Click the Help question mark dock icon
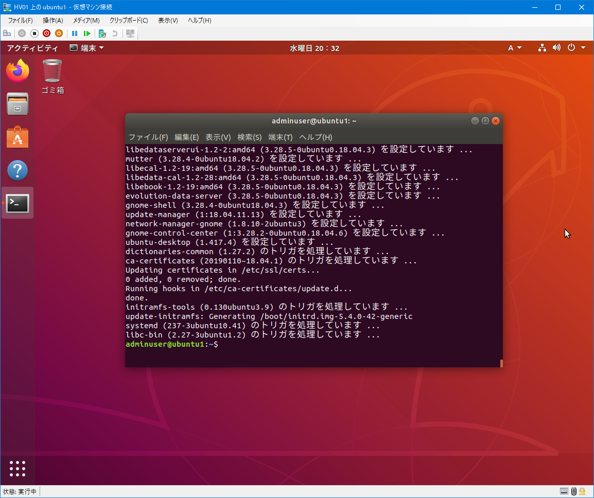Image resolution: width=594 pixels, height=498 pixels. [x=18, y=170]
